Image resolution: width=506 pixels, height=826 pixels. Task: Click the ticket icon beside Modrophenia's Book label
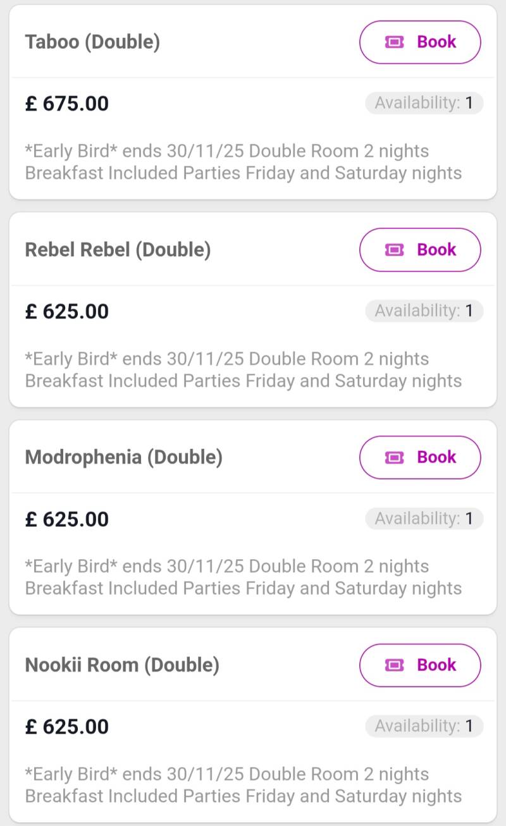(394, 457)
